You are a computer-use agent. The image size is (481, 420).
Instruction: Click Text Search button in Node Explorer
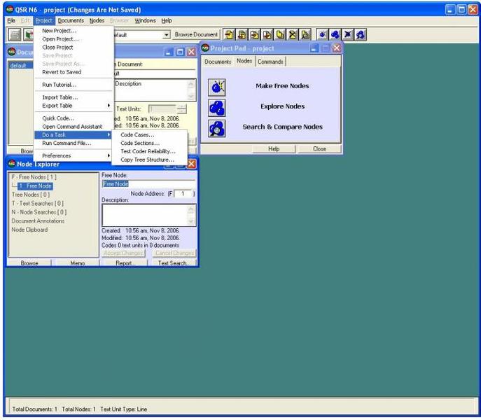coord(173,263)
